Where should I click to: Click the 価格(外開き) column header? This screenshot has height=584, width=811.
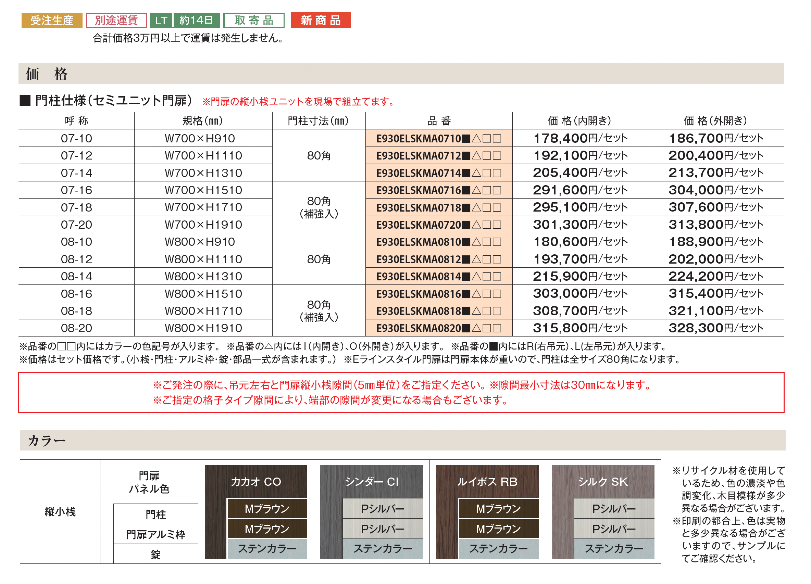pyautogui.click(x=716, y=121)
